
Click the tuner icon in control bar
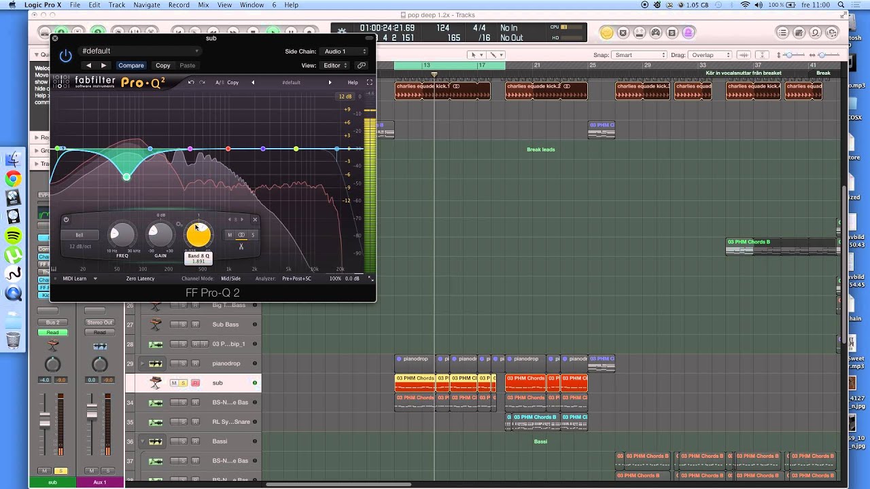tap(656, 33)
